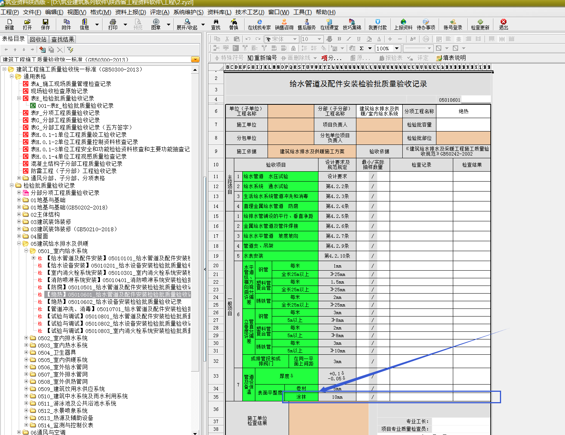
Task: Select 表F_分项工程质量验收记录 in tree
Action: point(65,113)
